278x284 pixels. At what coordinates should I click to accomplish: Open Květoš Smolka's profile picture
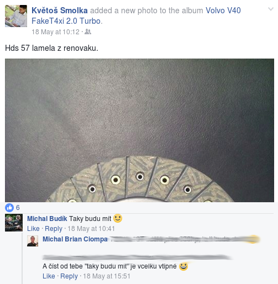click(x=16, y=16)
